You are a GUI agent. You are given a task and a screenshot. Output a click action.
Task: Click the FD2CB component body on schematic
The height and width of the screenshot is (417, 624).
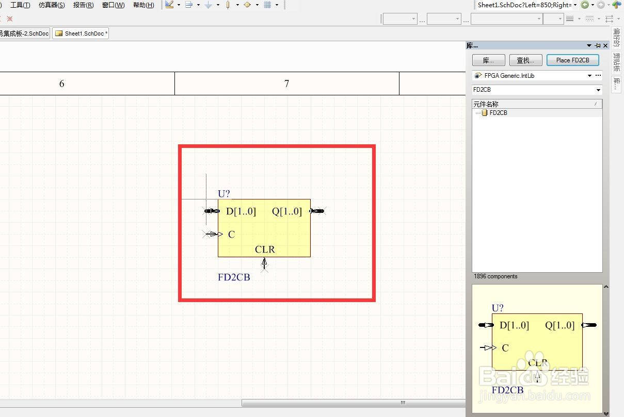tap(264, 228)
